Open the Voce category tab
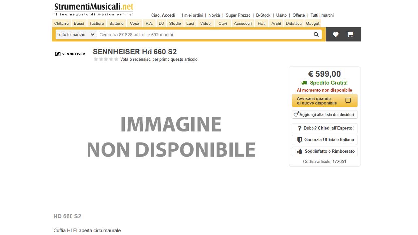Image resolution: width=418 pixels, height=235 pixels. point(135,23)
